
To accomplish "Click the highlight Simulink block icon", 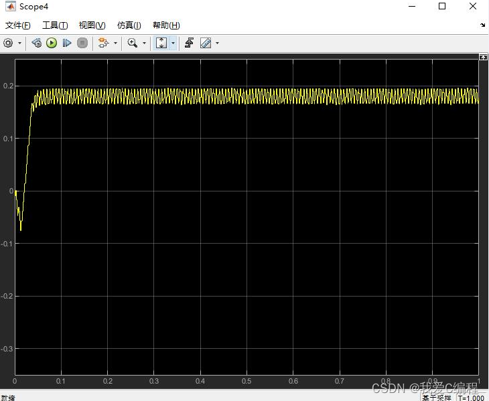I will (102, 43).
